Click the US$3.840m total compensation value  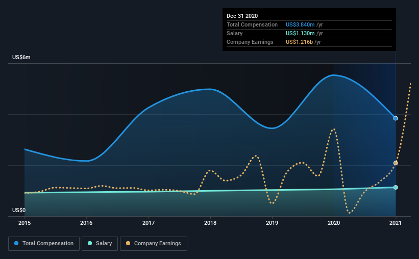pyautogui.click(x=300, y=24)
